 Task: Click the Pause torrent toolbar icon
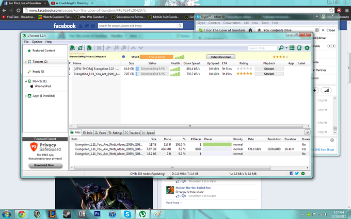pyautogui.click(x=116, y=48)
